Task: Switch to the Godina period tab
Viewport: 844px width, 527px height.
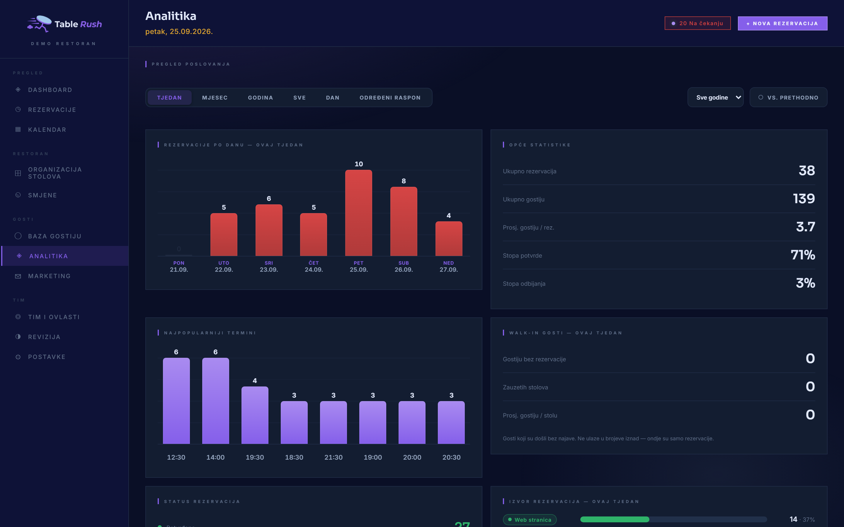Action: tap(261, 97)
